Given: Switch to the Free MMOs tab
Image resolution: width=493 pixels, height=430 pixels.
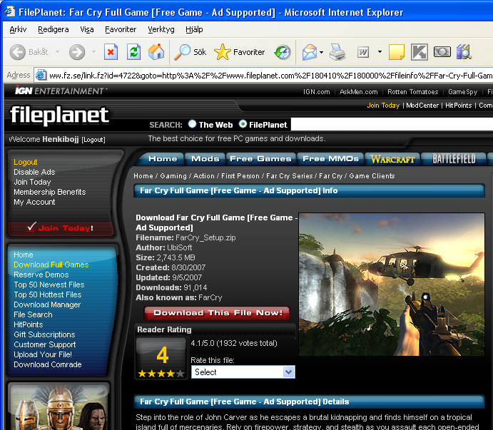Looking at the screenshot, I should click(330, 159).
